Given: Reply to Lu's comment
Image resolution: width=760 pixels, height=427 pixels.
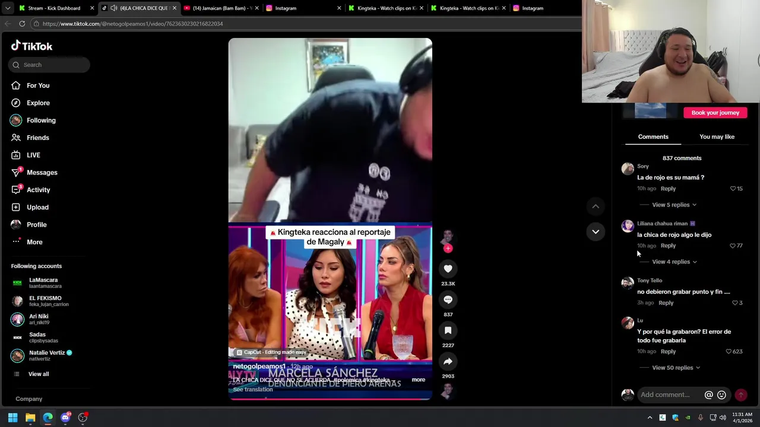Looking at the screenshot, I should pyautogui.click(x=668, y=352).
